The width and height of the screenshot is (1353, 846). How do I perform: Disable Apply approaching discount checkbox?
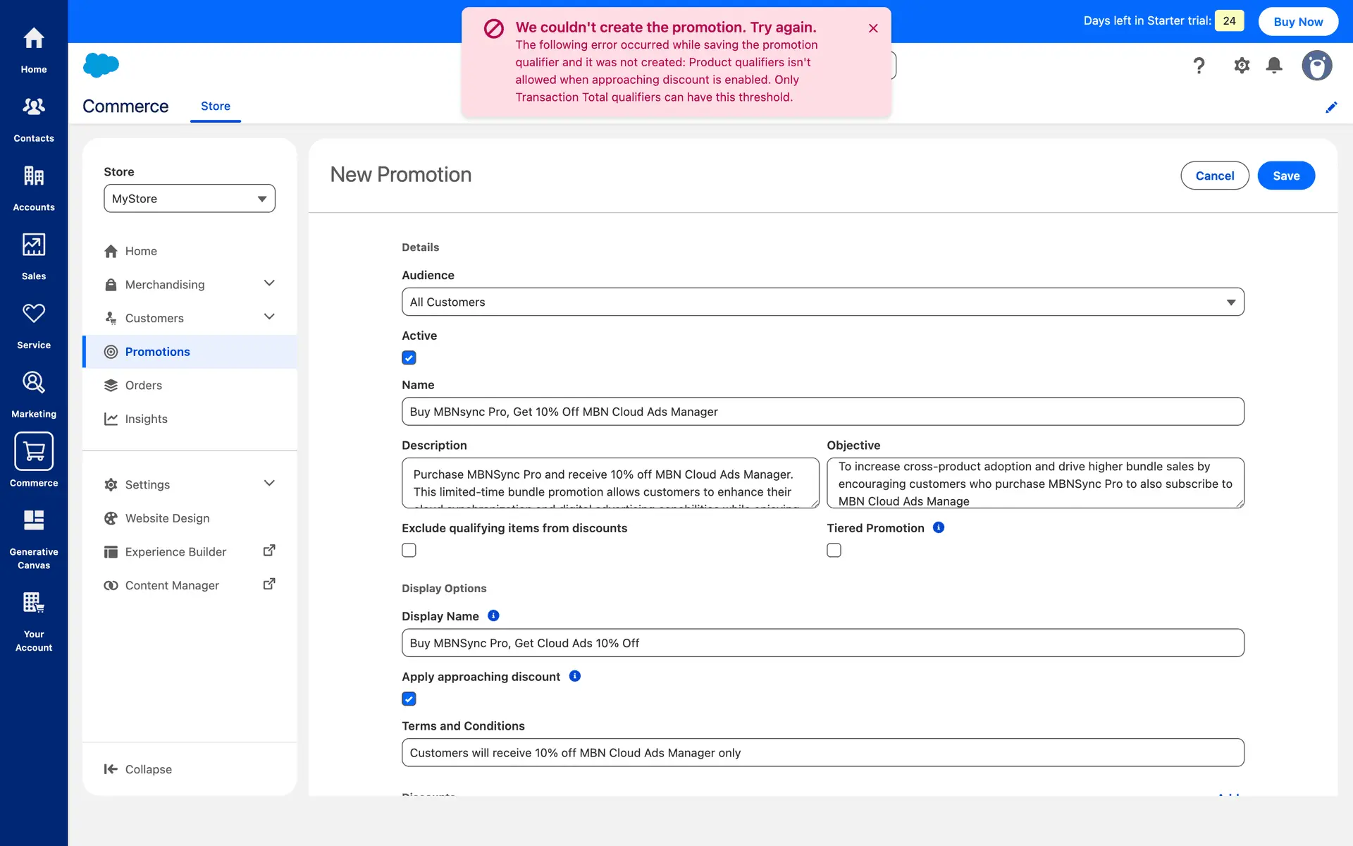tap(409, 699)
